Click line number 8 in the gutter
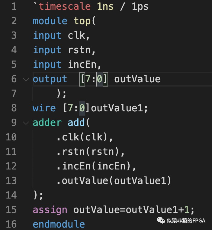Viewport: 212px width, 230px height. coord(14,108)
